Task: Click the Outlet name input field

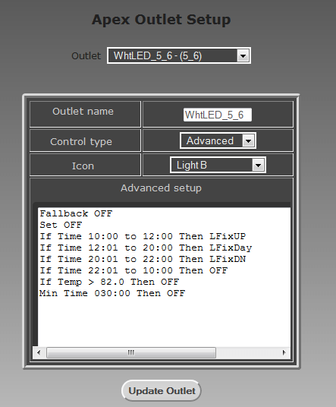Action: pyautogui.click(x=218, y=115)
